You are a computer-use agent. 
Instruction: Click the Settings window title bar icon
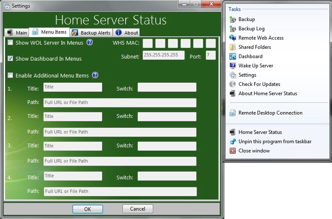pyautogui.click(x=7, y=6)
